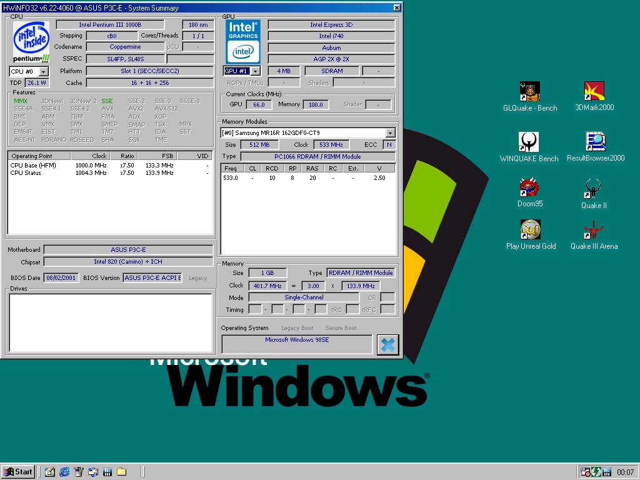Expand the GPU #1 selector dropdown
This screenshot has width=640, height=480.
[x=256, y=71]
